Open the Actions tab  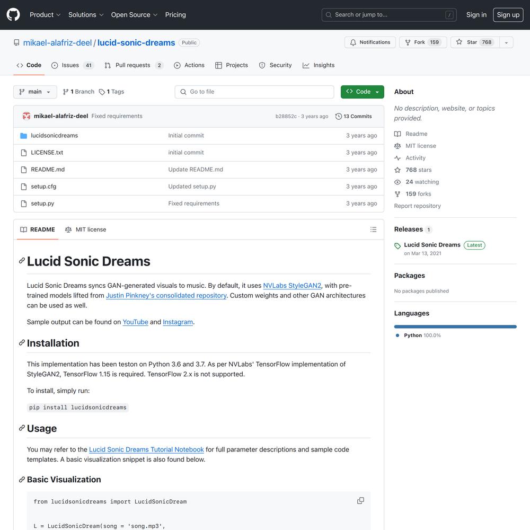(x=189, y=65)
